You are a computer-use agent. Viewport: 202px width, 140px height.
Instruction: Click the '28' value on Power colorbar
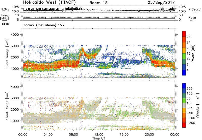pos(188,37)
